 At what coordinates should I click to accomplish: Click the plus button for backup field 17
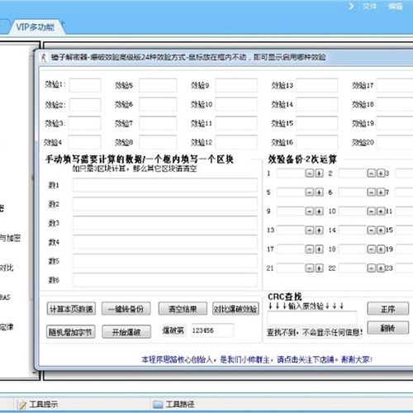pos(319,249)
